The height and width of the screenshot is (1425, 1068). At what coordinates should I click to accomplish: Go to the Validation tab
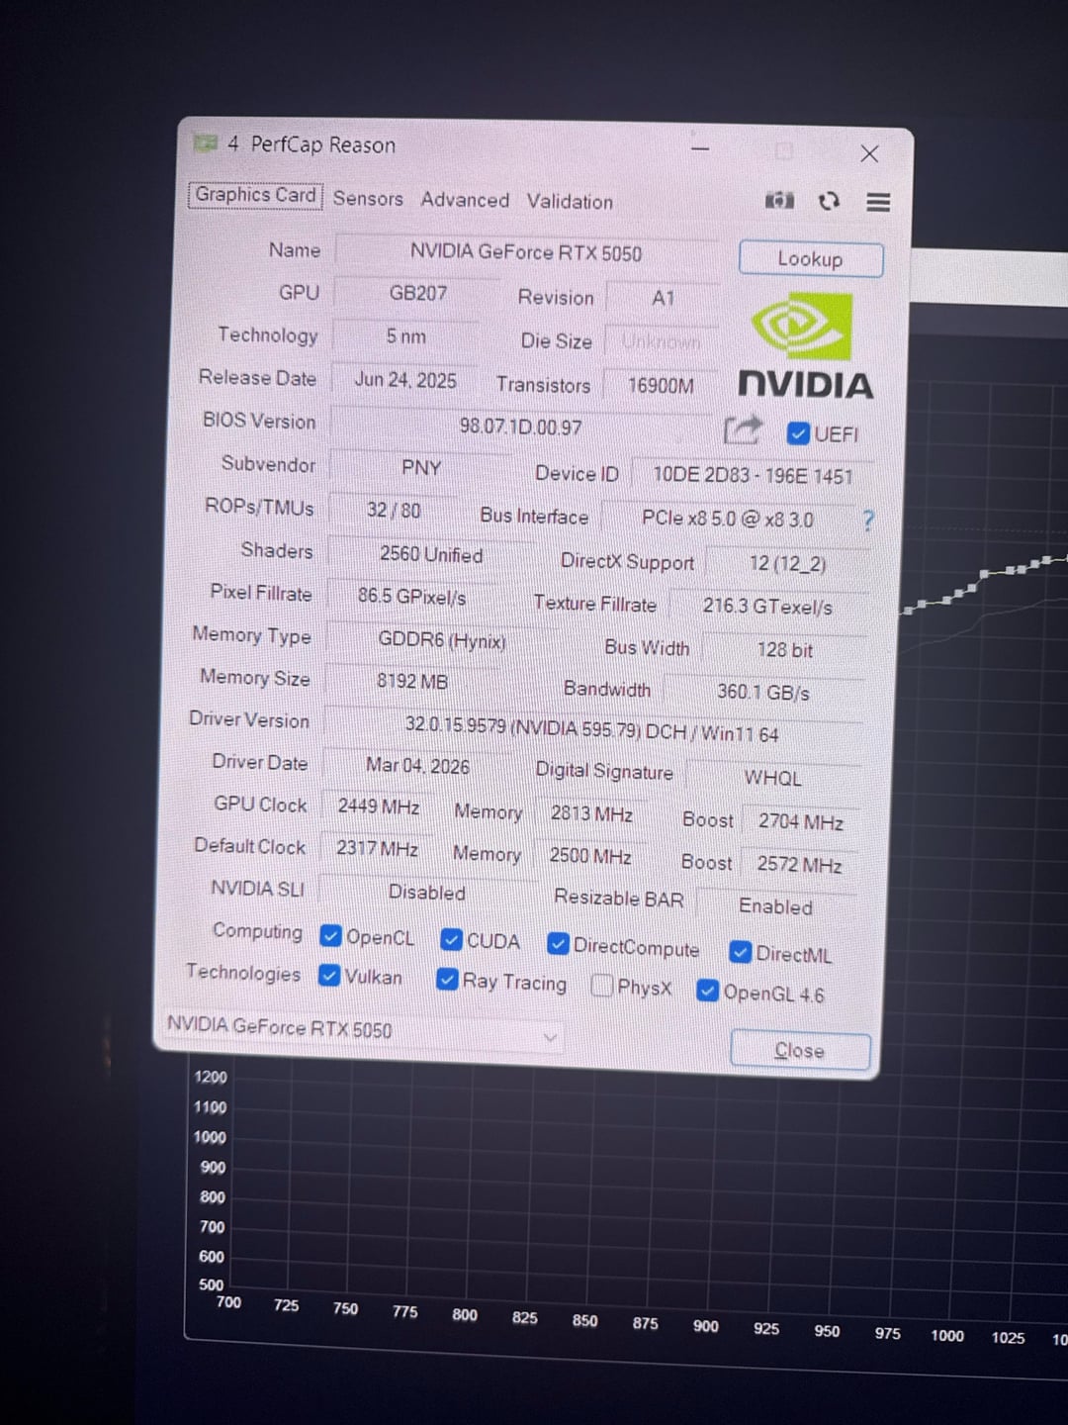pyautogui.click(x=570, y=202)
